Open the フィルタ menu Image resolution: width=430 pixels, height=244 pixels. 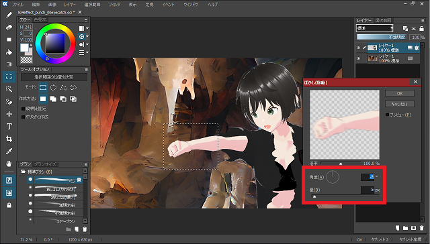[114, 5]
